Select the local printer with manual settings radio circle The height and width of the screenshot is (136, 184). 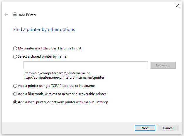[x=15, y=102]
